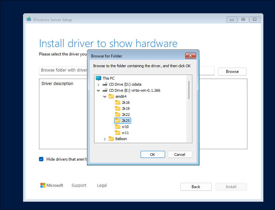
Task: Minimize the Windows Server Setup window
Action: point(232,19)
